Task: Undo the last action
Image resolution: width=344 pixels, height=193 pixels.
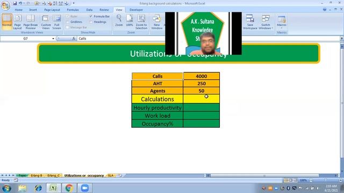Action: tap(20, 3)
